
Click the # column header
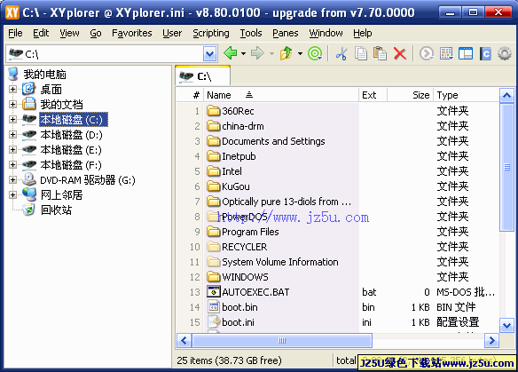(191, 95)
